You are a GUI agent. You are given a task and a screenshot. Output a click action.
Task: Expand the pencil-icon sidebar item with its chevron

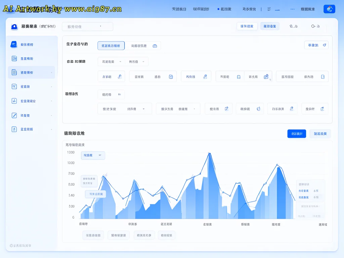(x=51, y=116)
